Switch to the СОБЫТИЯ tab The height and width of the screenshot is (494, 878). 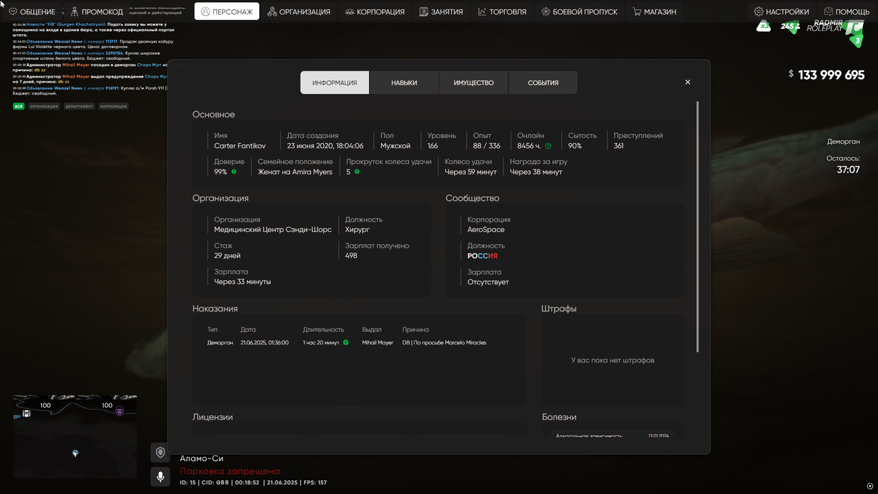(x=543, y=82)
